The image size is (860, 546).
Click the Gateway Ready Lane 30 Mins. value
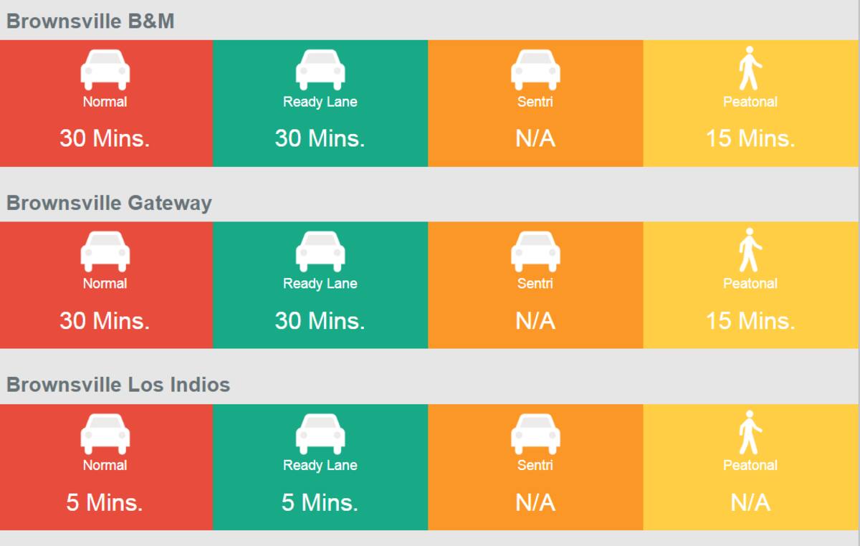[x=320, y=320]
